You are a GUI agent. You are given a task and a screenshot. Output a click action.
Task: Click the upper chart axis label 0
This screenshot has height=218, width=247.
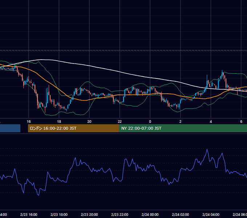pos(150,122)
